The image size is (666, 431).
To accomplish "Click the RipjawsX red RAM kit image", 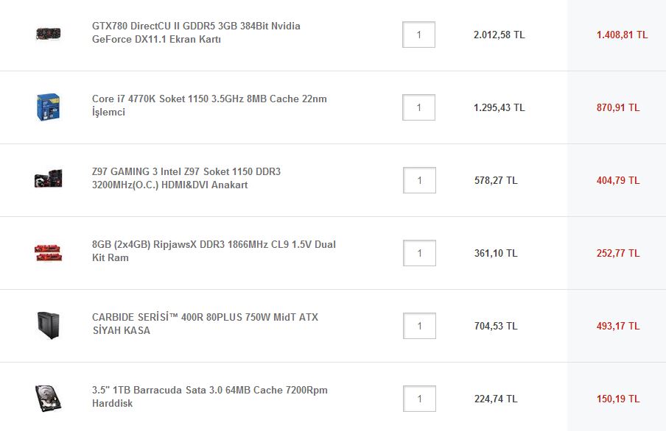I will [48, 252].
